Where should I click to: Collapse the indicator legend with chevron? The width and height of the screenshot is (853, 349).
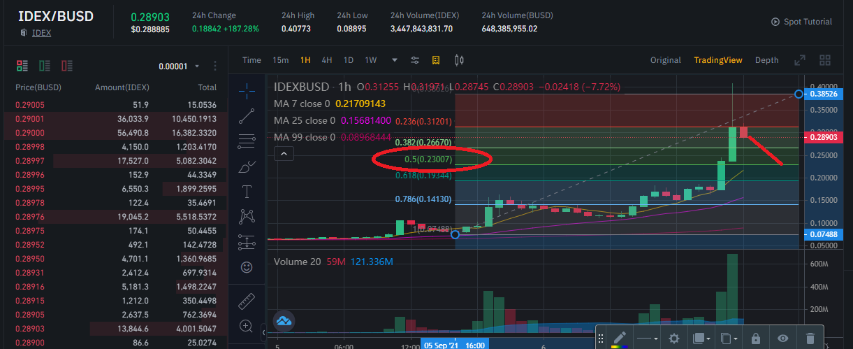click(284, 153)
